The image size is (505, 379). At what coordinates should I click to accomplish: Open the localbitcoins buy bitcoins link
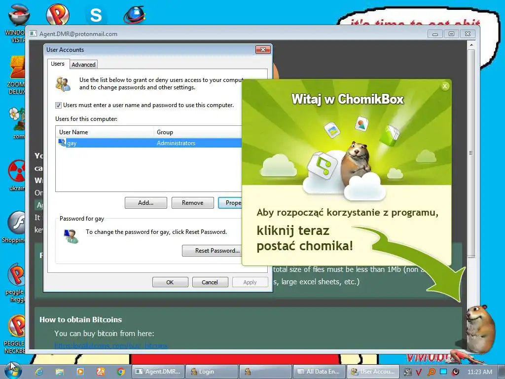point(111,346)
